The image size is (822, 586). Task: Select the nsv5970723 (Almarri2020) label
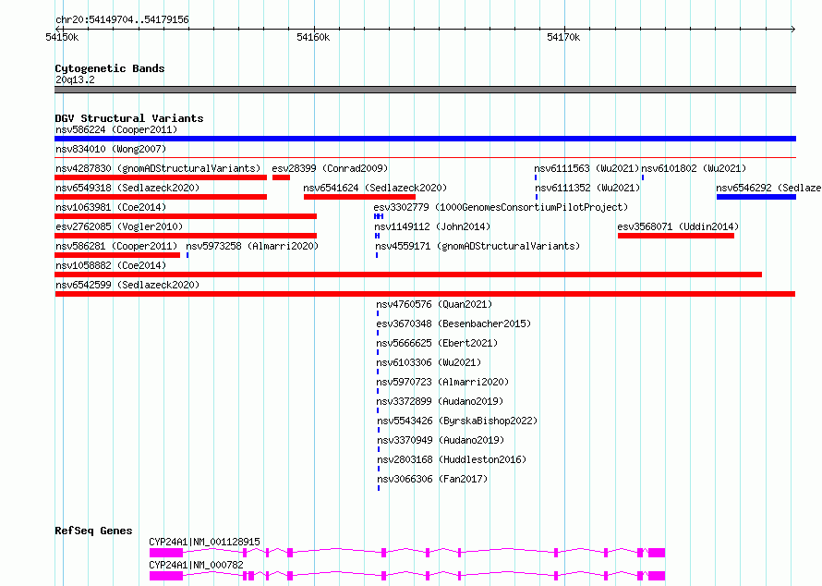pos(442,382)
